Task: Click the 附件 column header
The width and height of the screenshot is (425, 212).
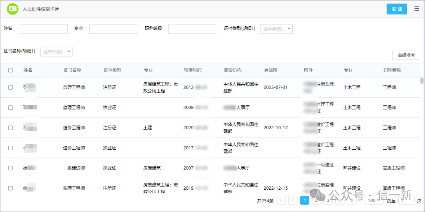Action: pyautogui.click(x=308, y=70)
